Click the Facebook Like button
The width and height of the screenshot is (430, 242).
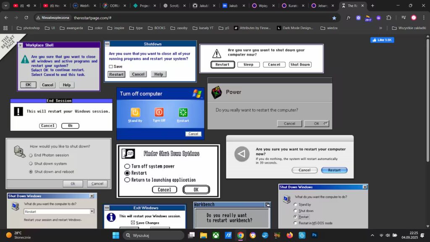382,40
